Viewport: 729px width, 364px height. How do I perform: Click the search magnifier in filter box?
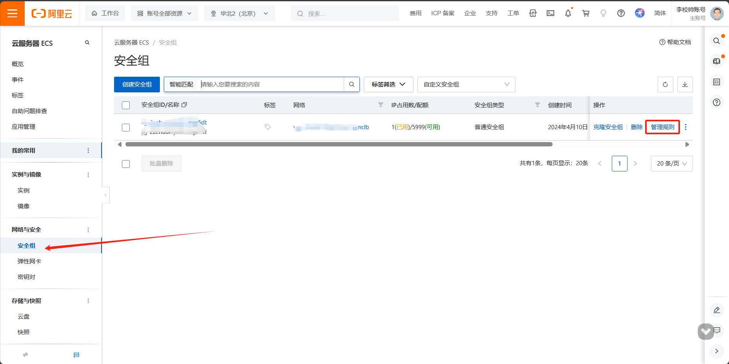352,85
